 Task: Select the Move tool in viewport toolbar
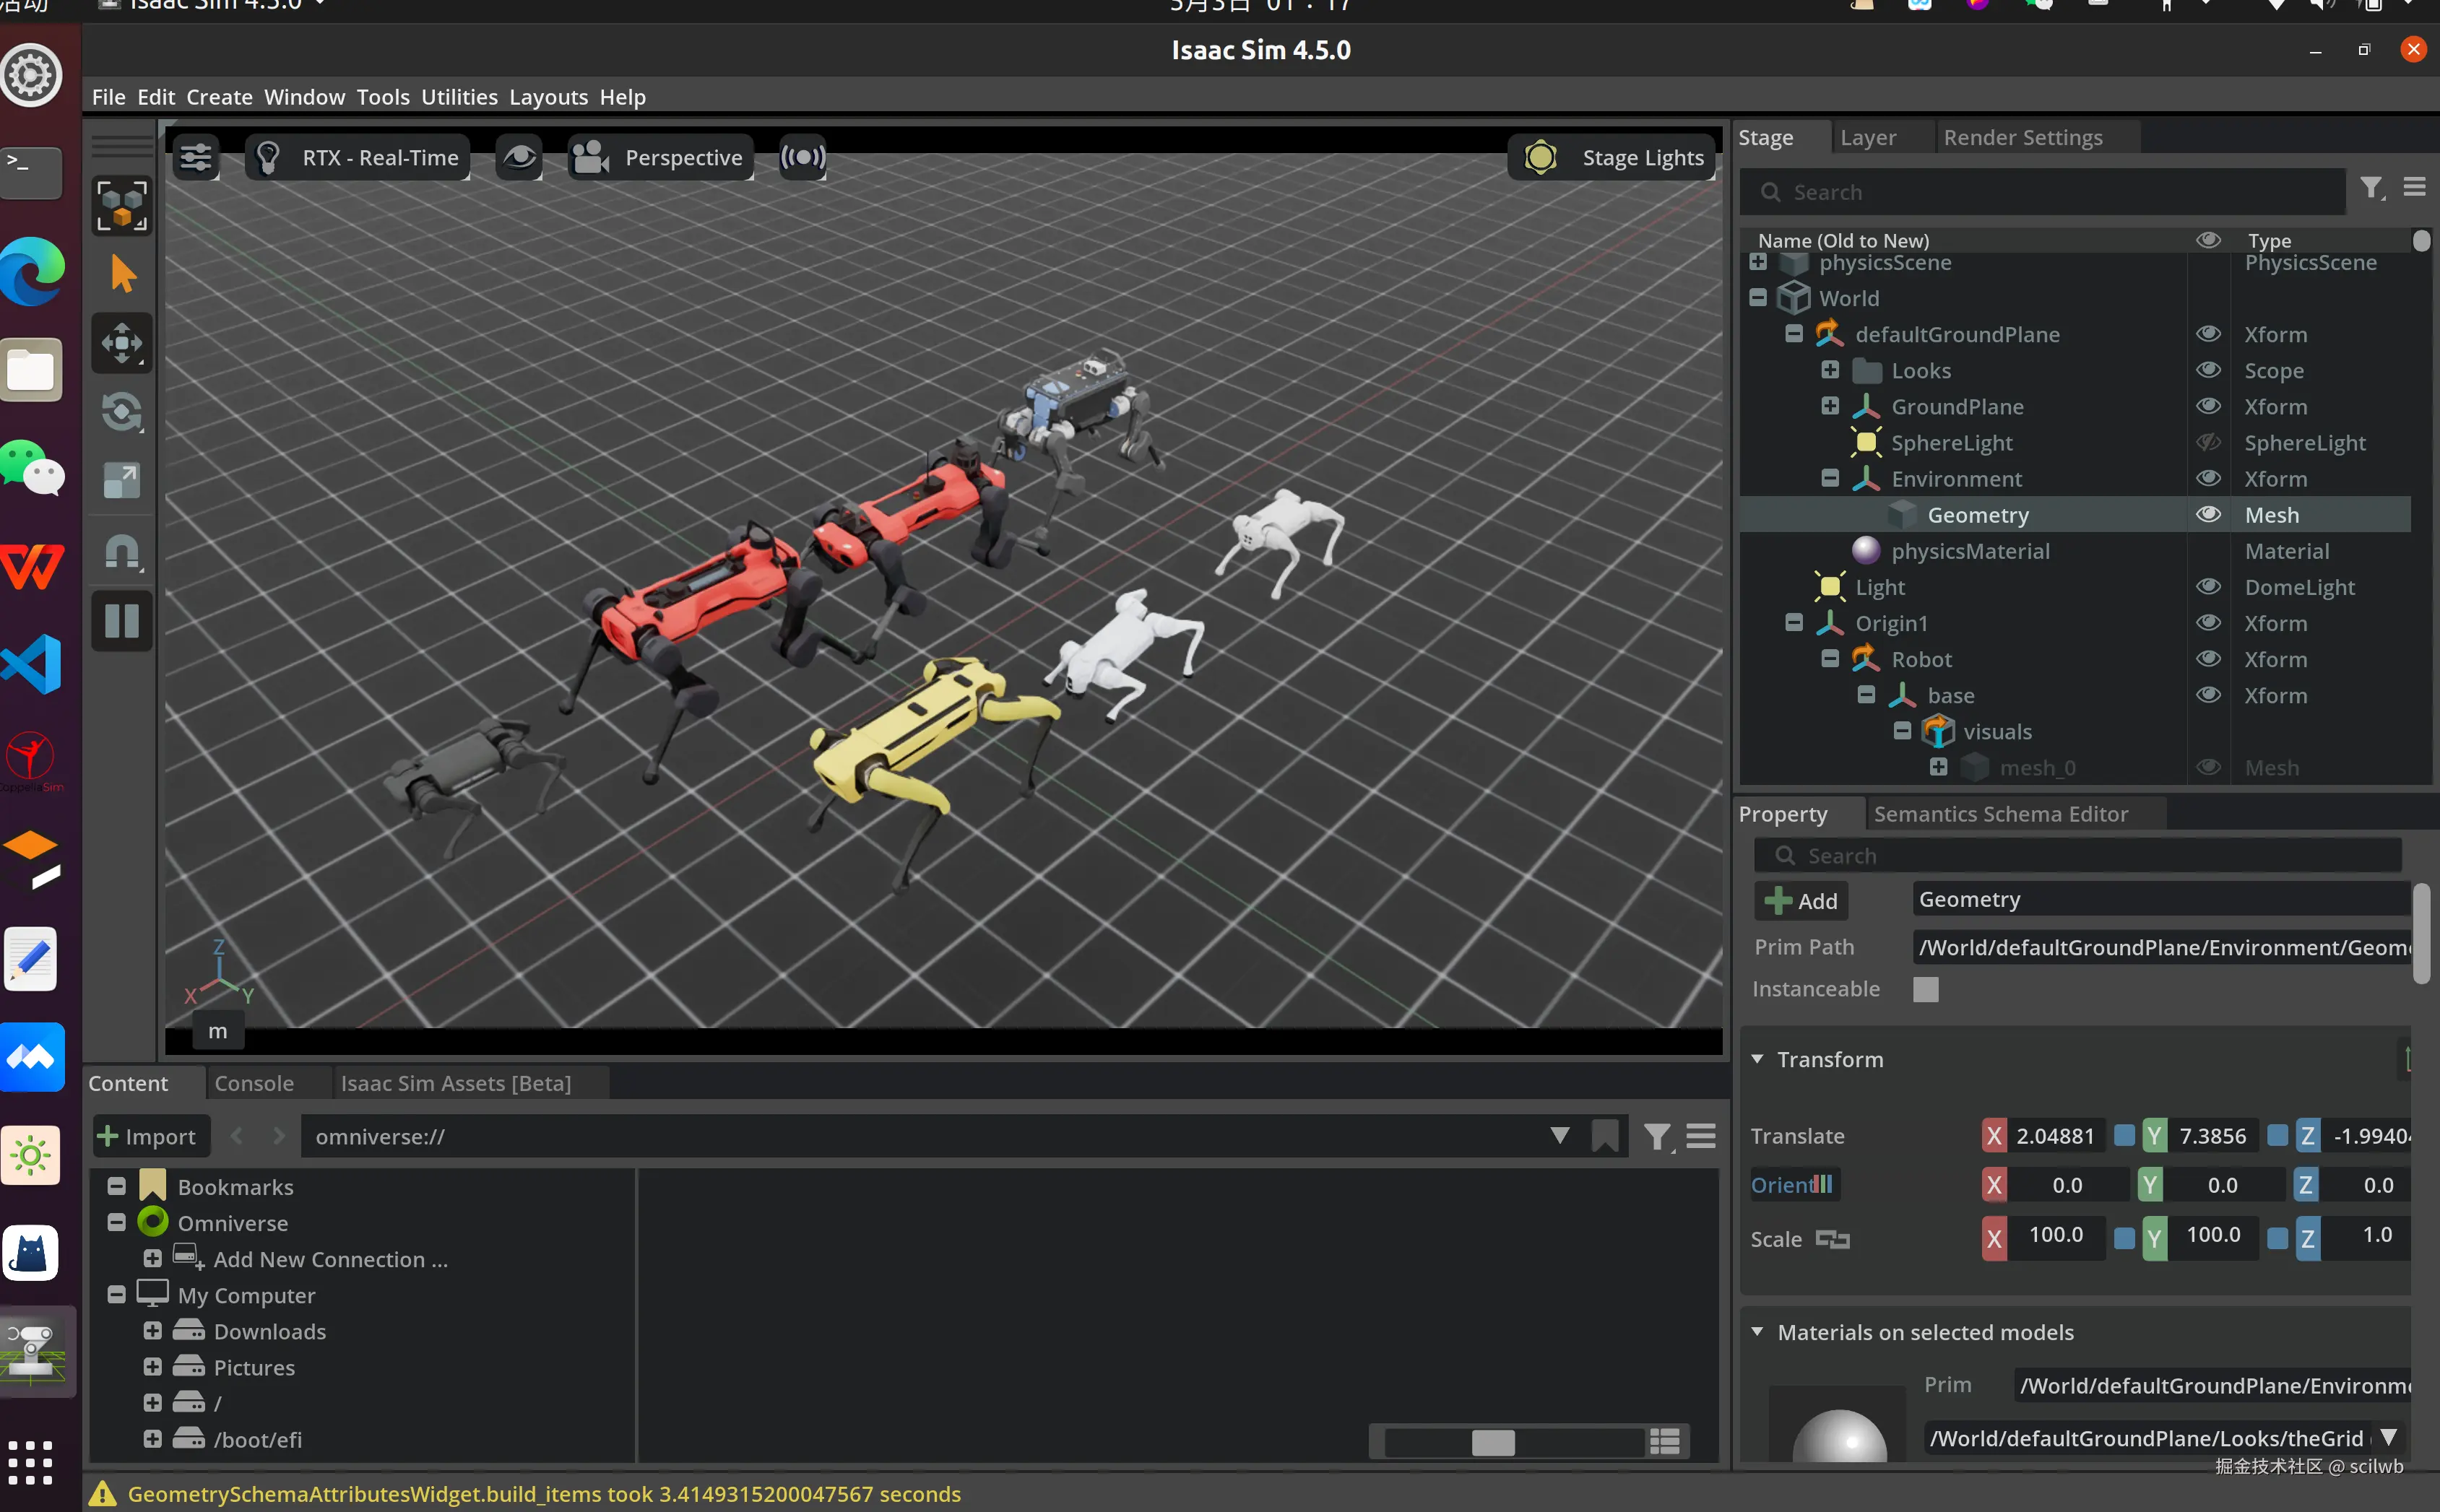pos(122,344)
